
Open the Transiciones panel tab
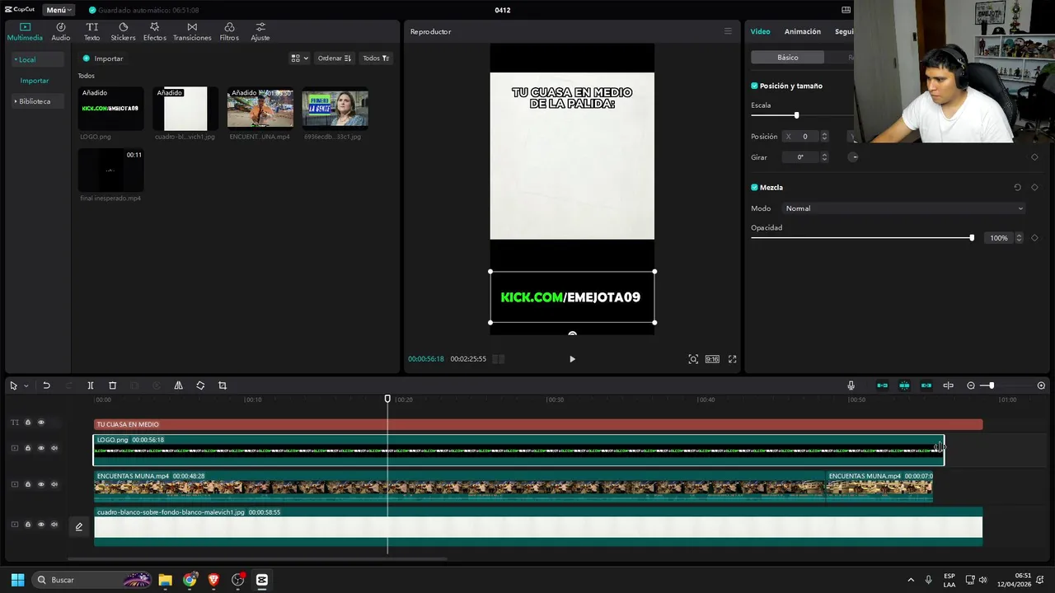192,32
